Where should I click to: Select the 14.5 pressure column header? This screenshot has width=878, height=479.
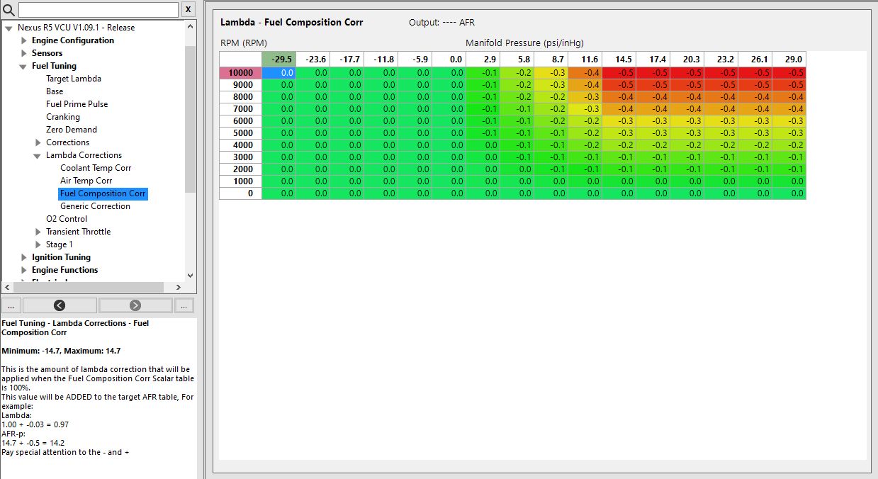619,60
